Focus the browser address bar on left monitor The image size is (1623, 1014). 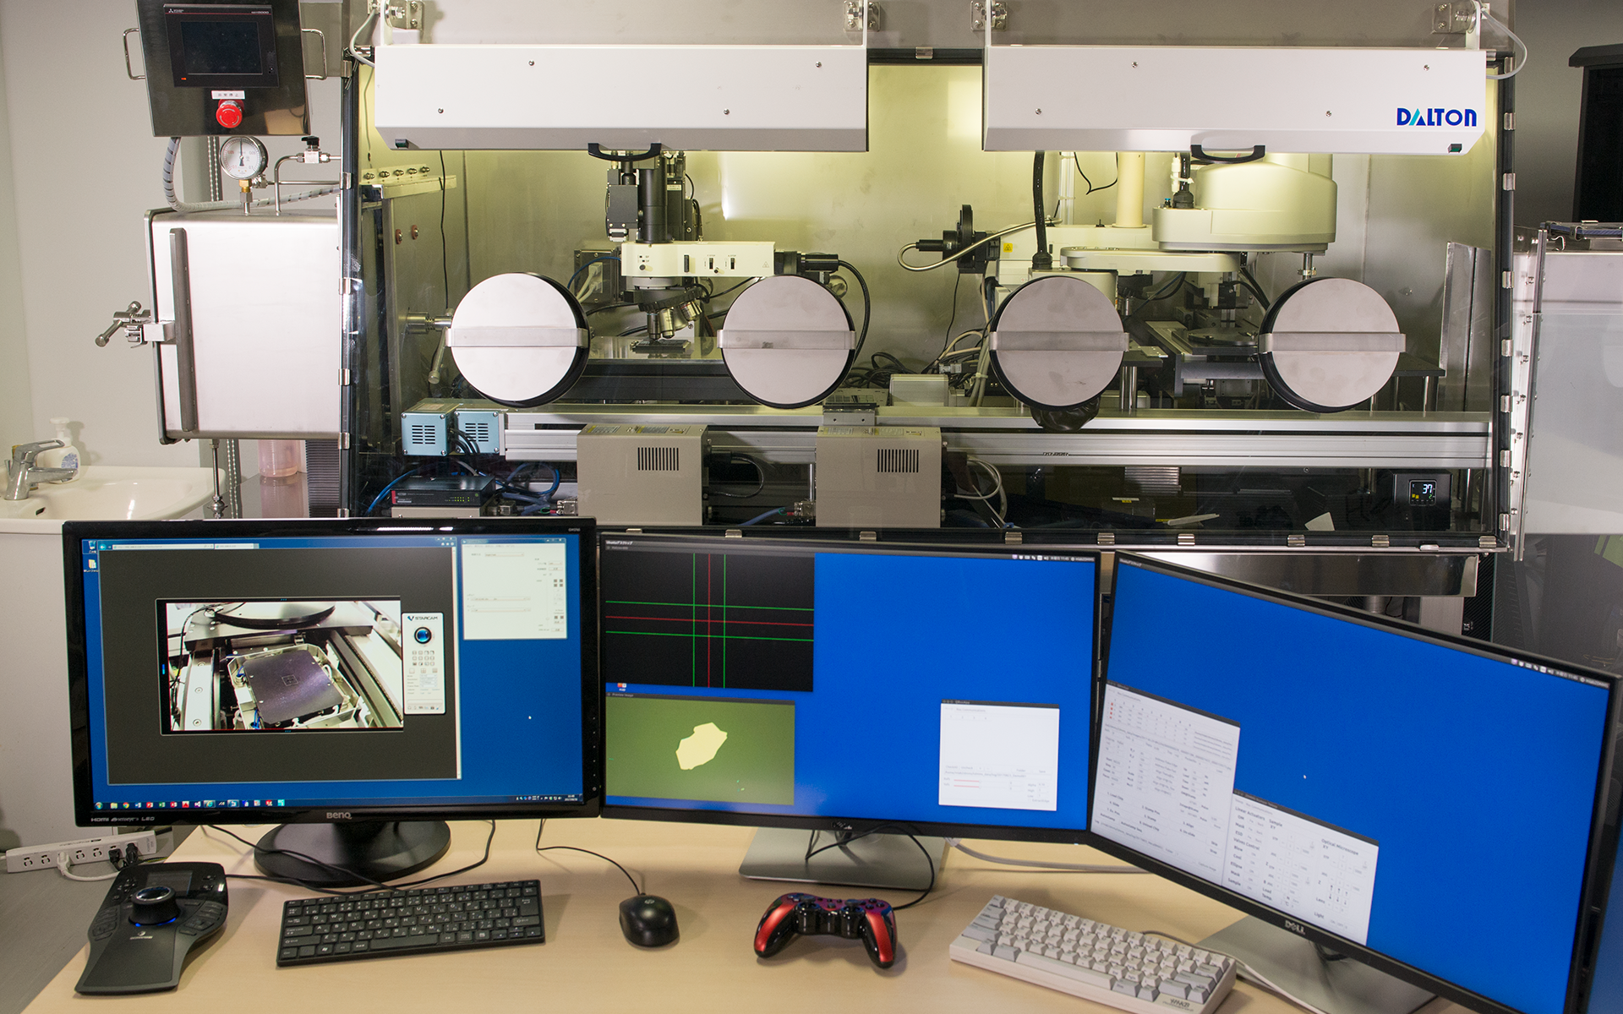point(163,547)
